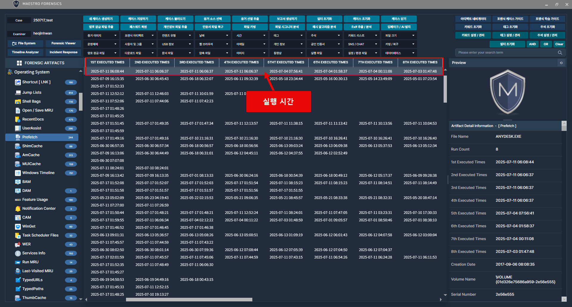572x307 pixels.
Task: Collapse the Operating System tree section
Action: point(80,71)
